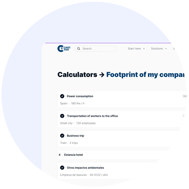Click Edit button on Power consumption
Viewport: 189px width, 189px height.
pos(184,96)
